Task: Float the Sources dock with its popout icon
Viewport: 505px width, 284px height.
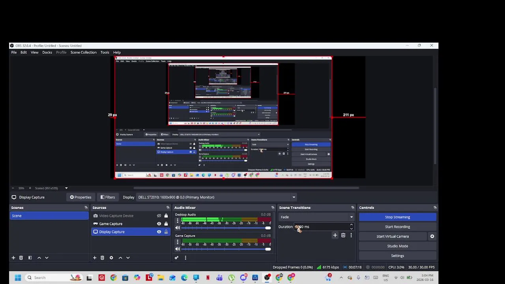Action: (168, 207)
